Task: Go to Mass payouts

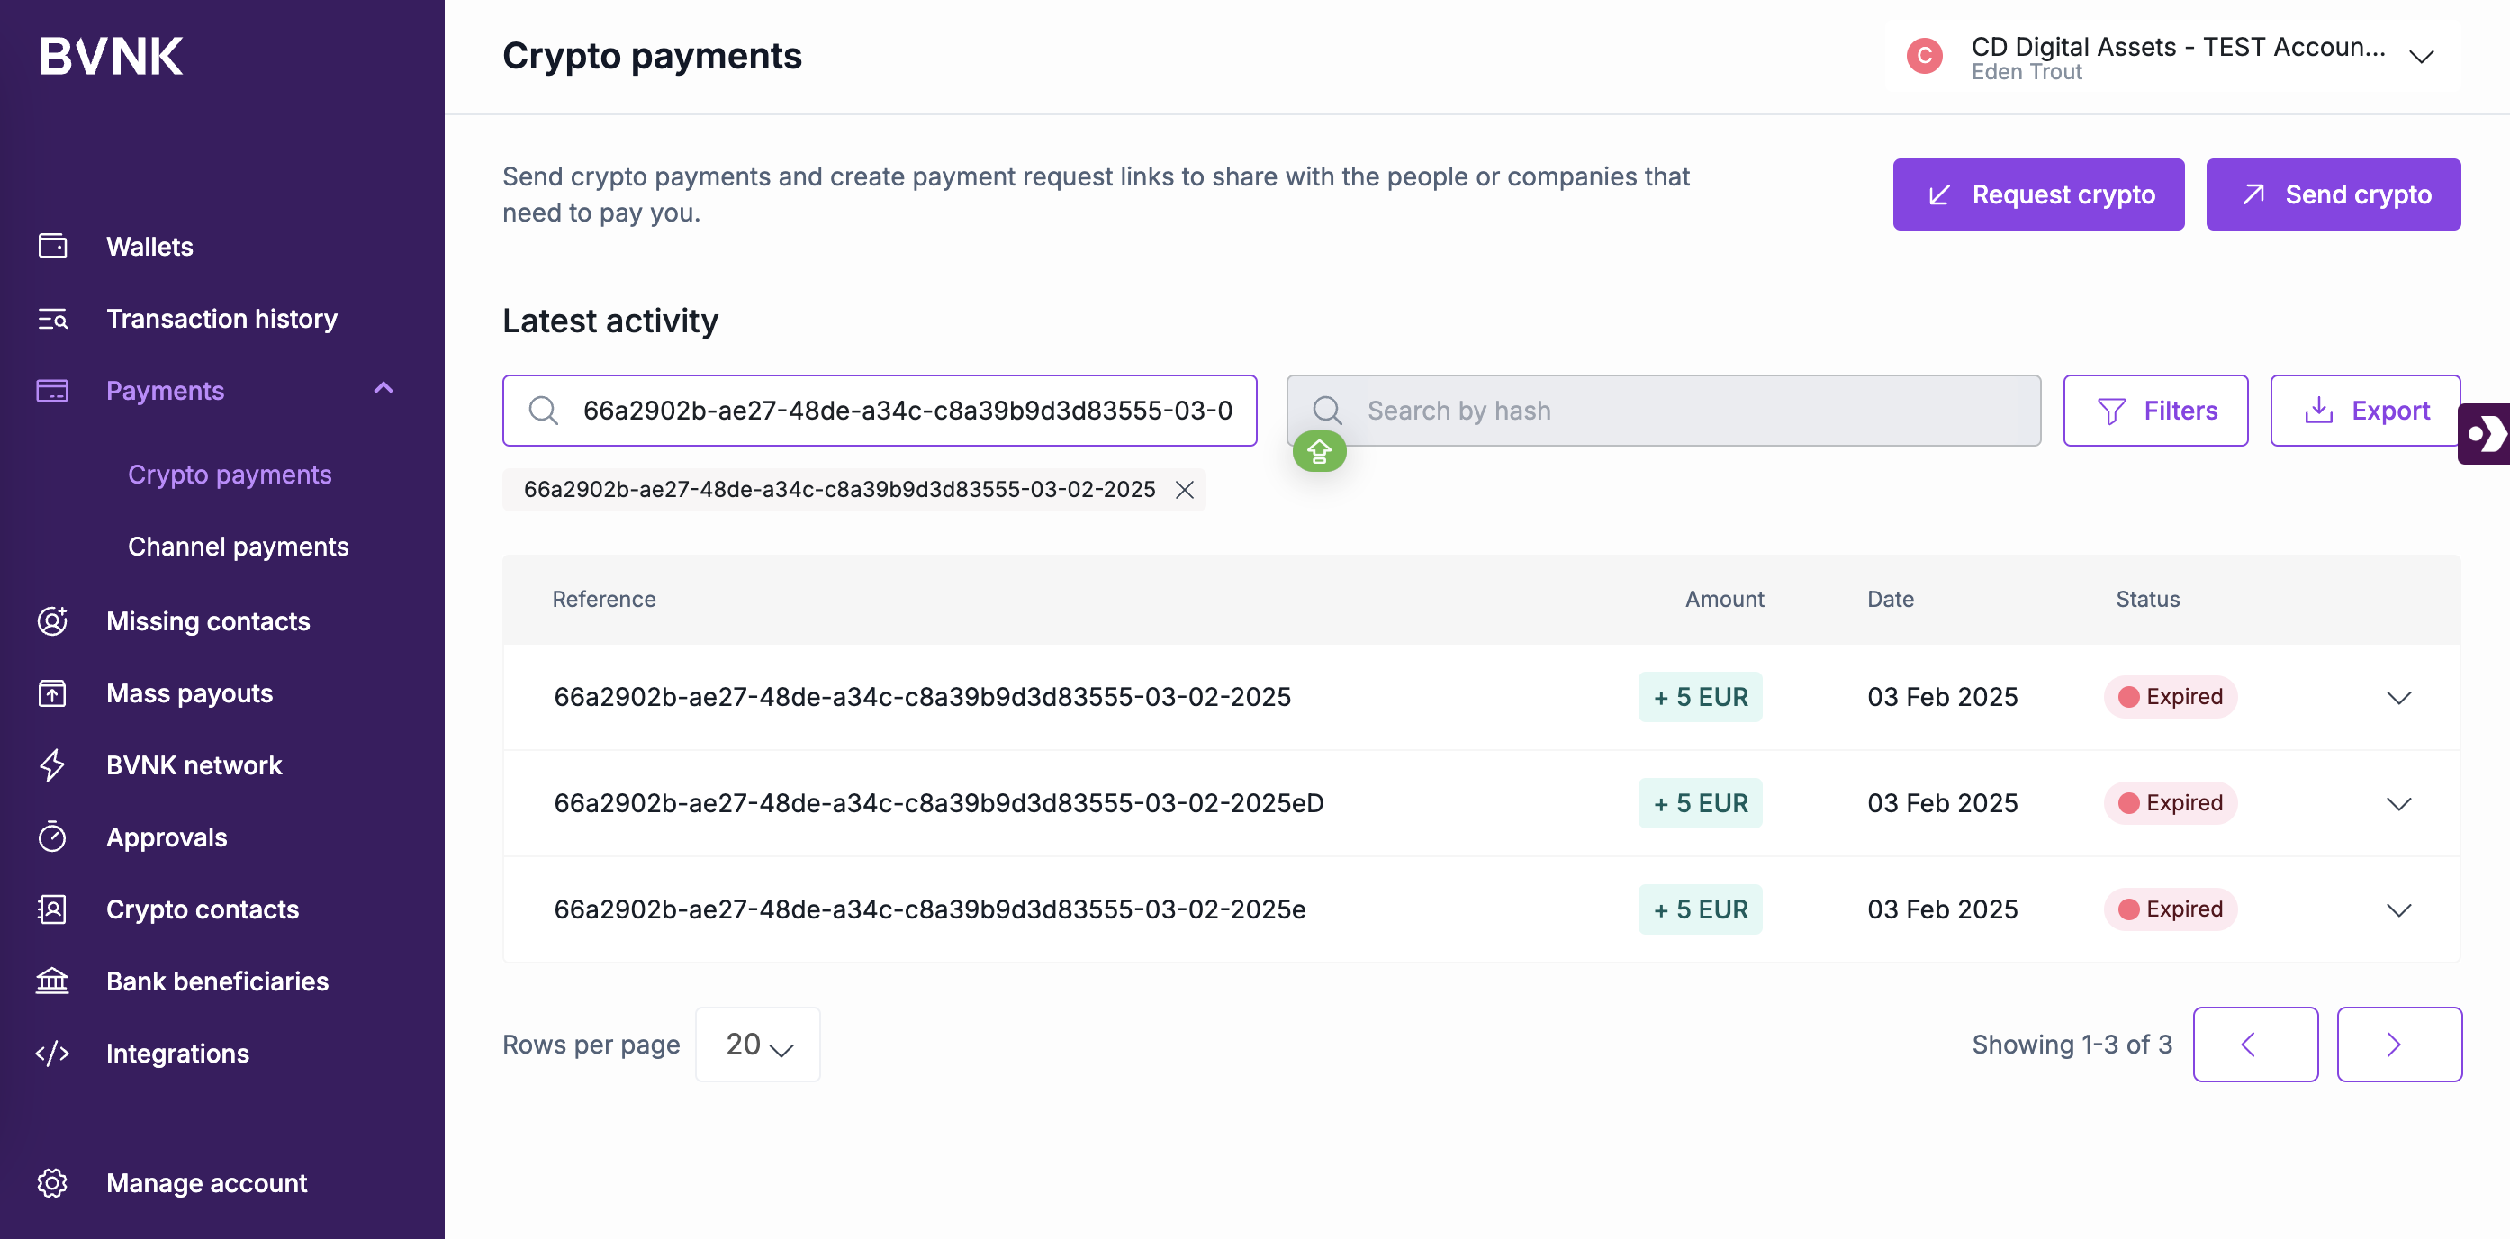Action: point(190,693)
